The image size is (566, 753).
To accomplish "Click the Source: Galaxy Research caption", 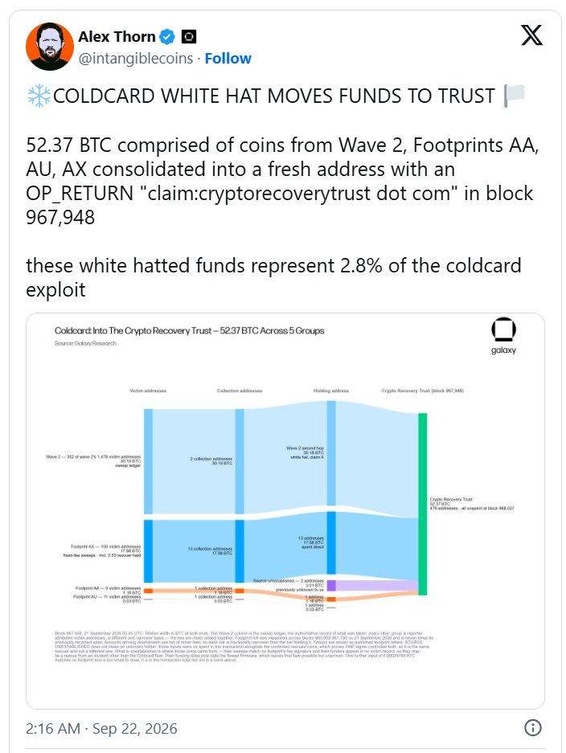I will [85, 343].
